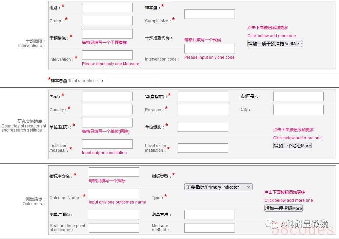
Task: Click the 'Input only one outcomes name' hint
Action: point(117,202)
